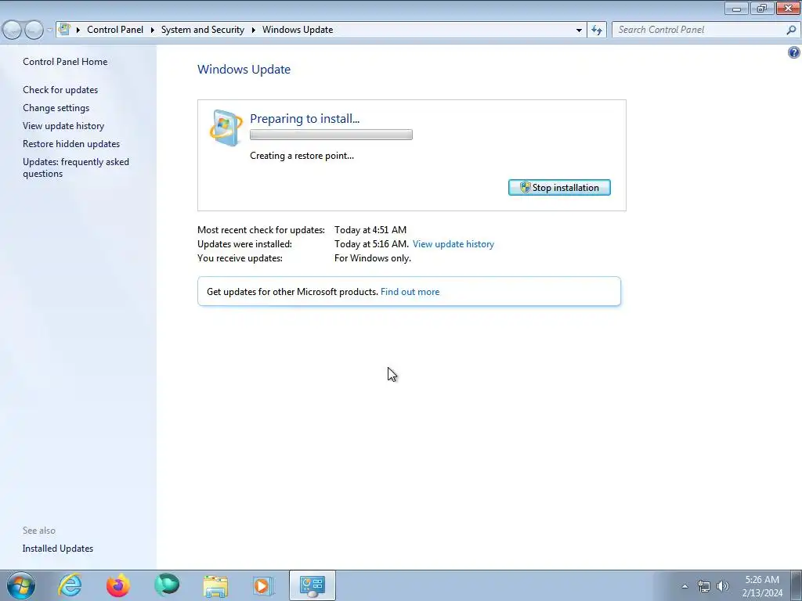Launch Firefox from taskbar
The image size is (802, 601).
[117, 585]
